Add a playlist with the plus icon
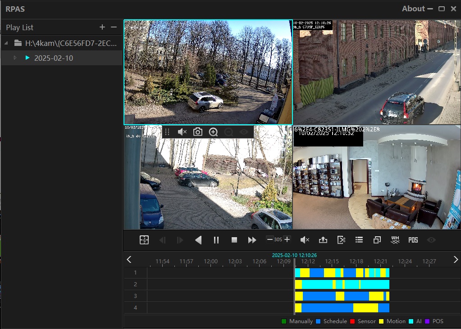This screenshot has height=329, width=461. (x=102, y=27)
